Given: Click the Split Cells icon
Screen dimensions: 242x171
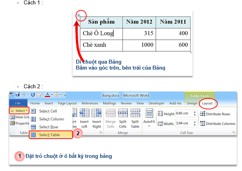Looking at the screenshot, I should (x=123, y=113).
